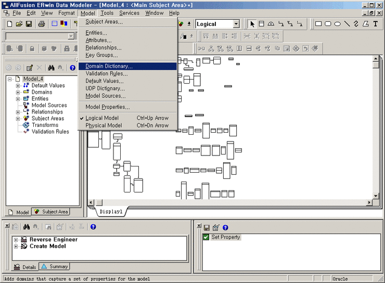Switch to the Subject Area tab
Viewport: 385px width, 283px height.
51,212
